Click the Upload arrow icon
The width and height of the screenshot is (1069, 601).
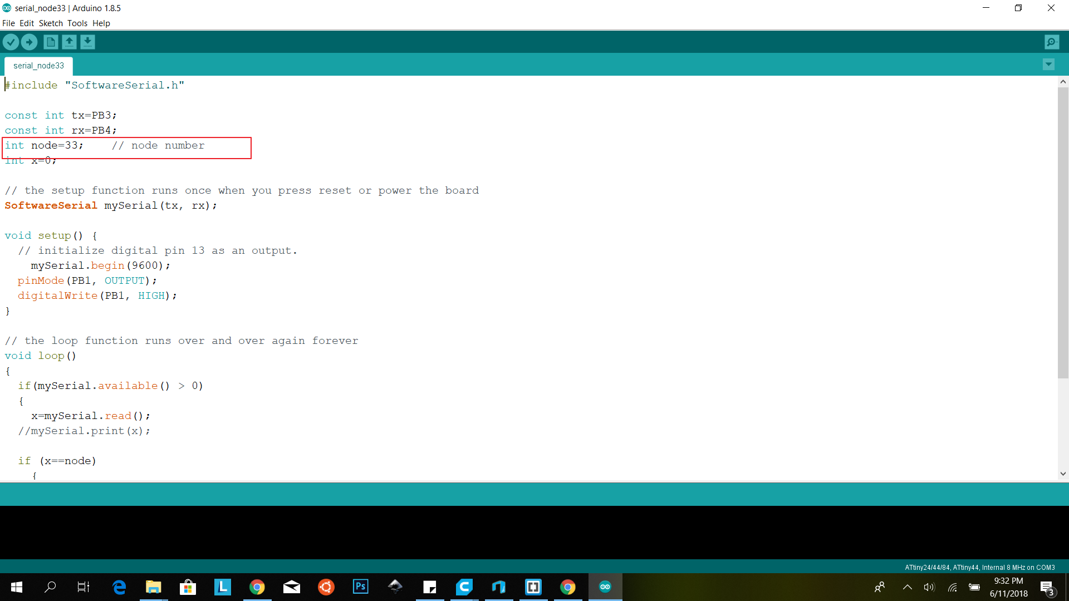tap(29, 42)
